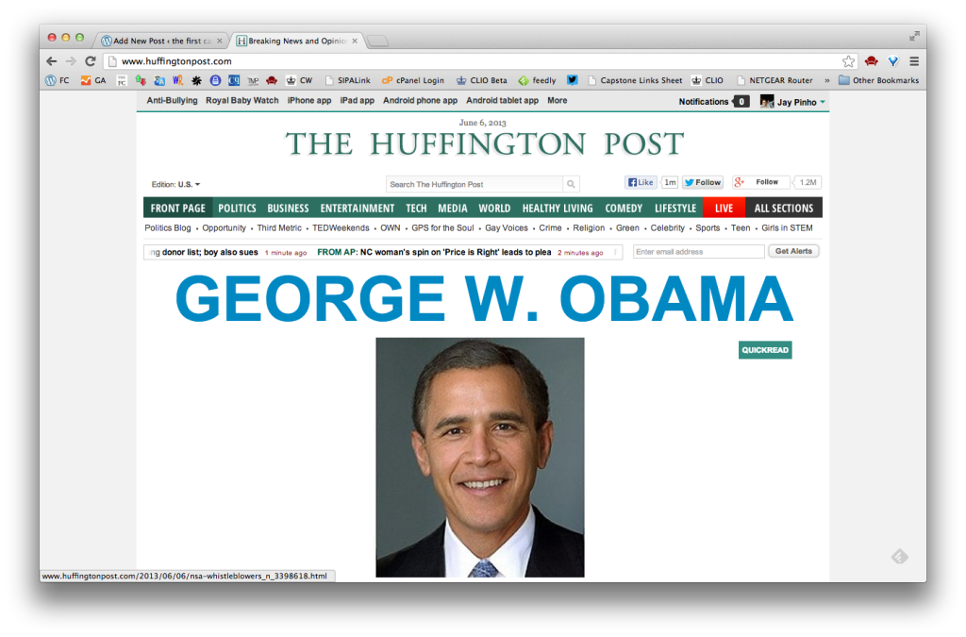Open the FC WordPress bookmark
The image size is (966, 637).
tap(58, 80)
